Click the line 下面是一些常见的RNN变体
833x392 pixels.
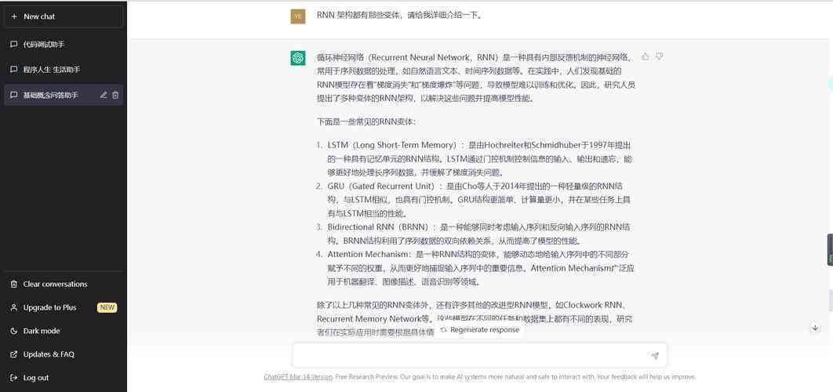click(x=366, y=122)
